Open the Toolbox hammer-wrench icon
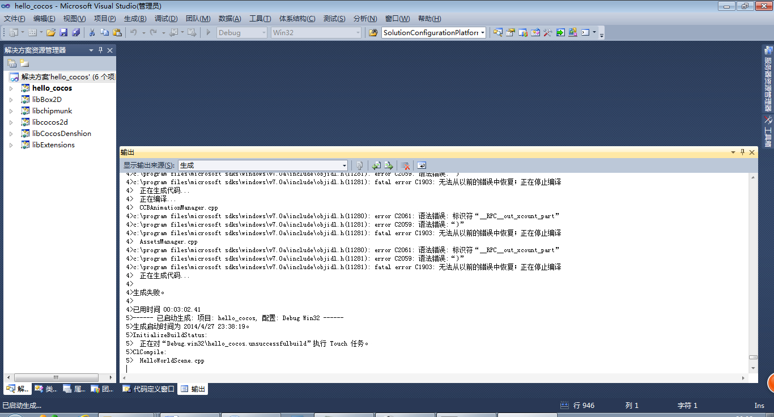The width and height of the screenshot is (774, 417). pyautogui.click(x=548, y=32)
